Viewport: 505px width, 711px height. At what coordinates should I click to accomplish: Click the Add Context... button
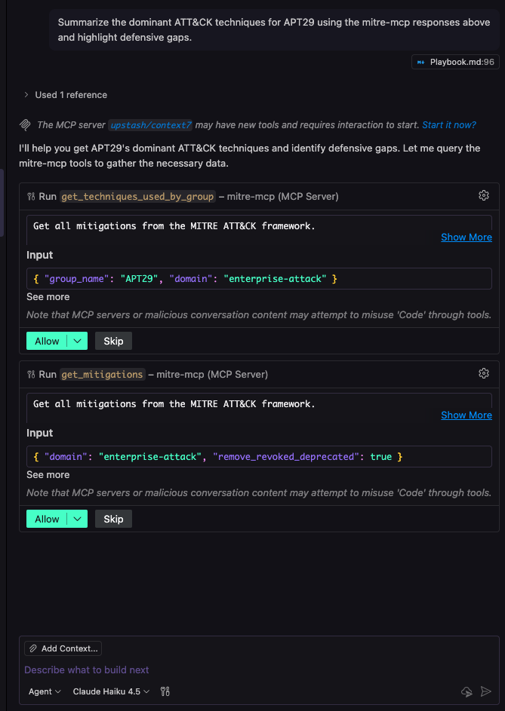click(63, 648)
